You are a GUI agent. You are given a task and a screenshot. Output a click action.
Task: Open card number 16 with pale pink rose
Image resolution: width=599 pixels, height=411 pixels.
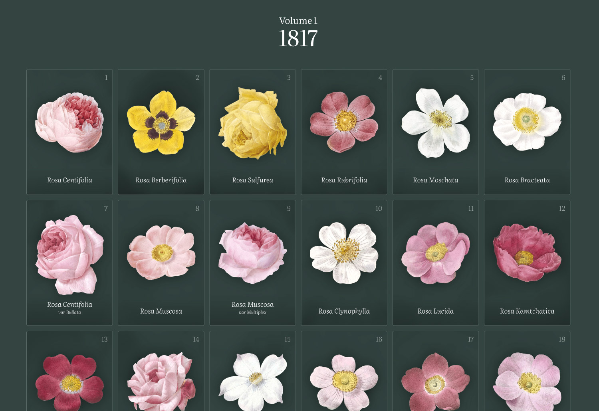(x=344, y=371)
